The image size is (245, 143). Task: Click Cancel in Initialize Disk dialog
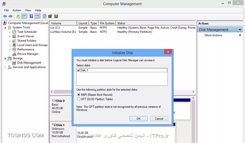pos(159,119)
